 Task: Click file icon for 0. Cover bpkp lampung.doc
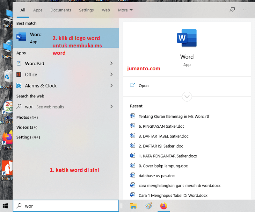tap(133, 166)
